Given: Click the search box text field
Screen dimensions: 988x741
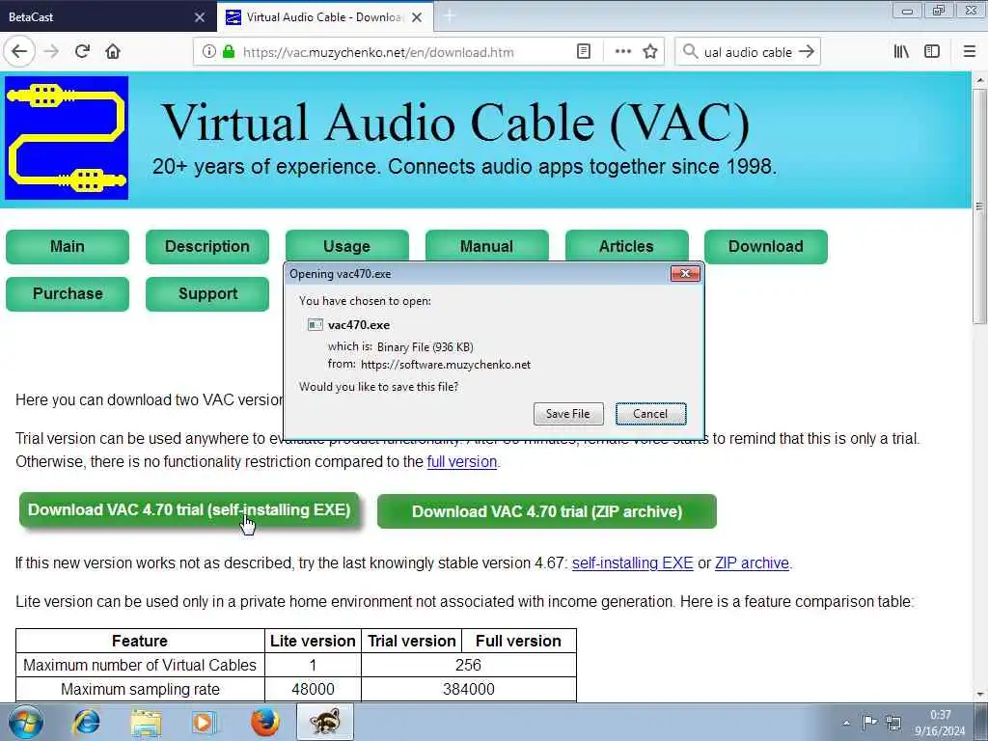Looking at the screenshot, I should (748, 52).
